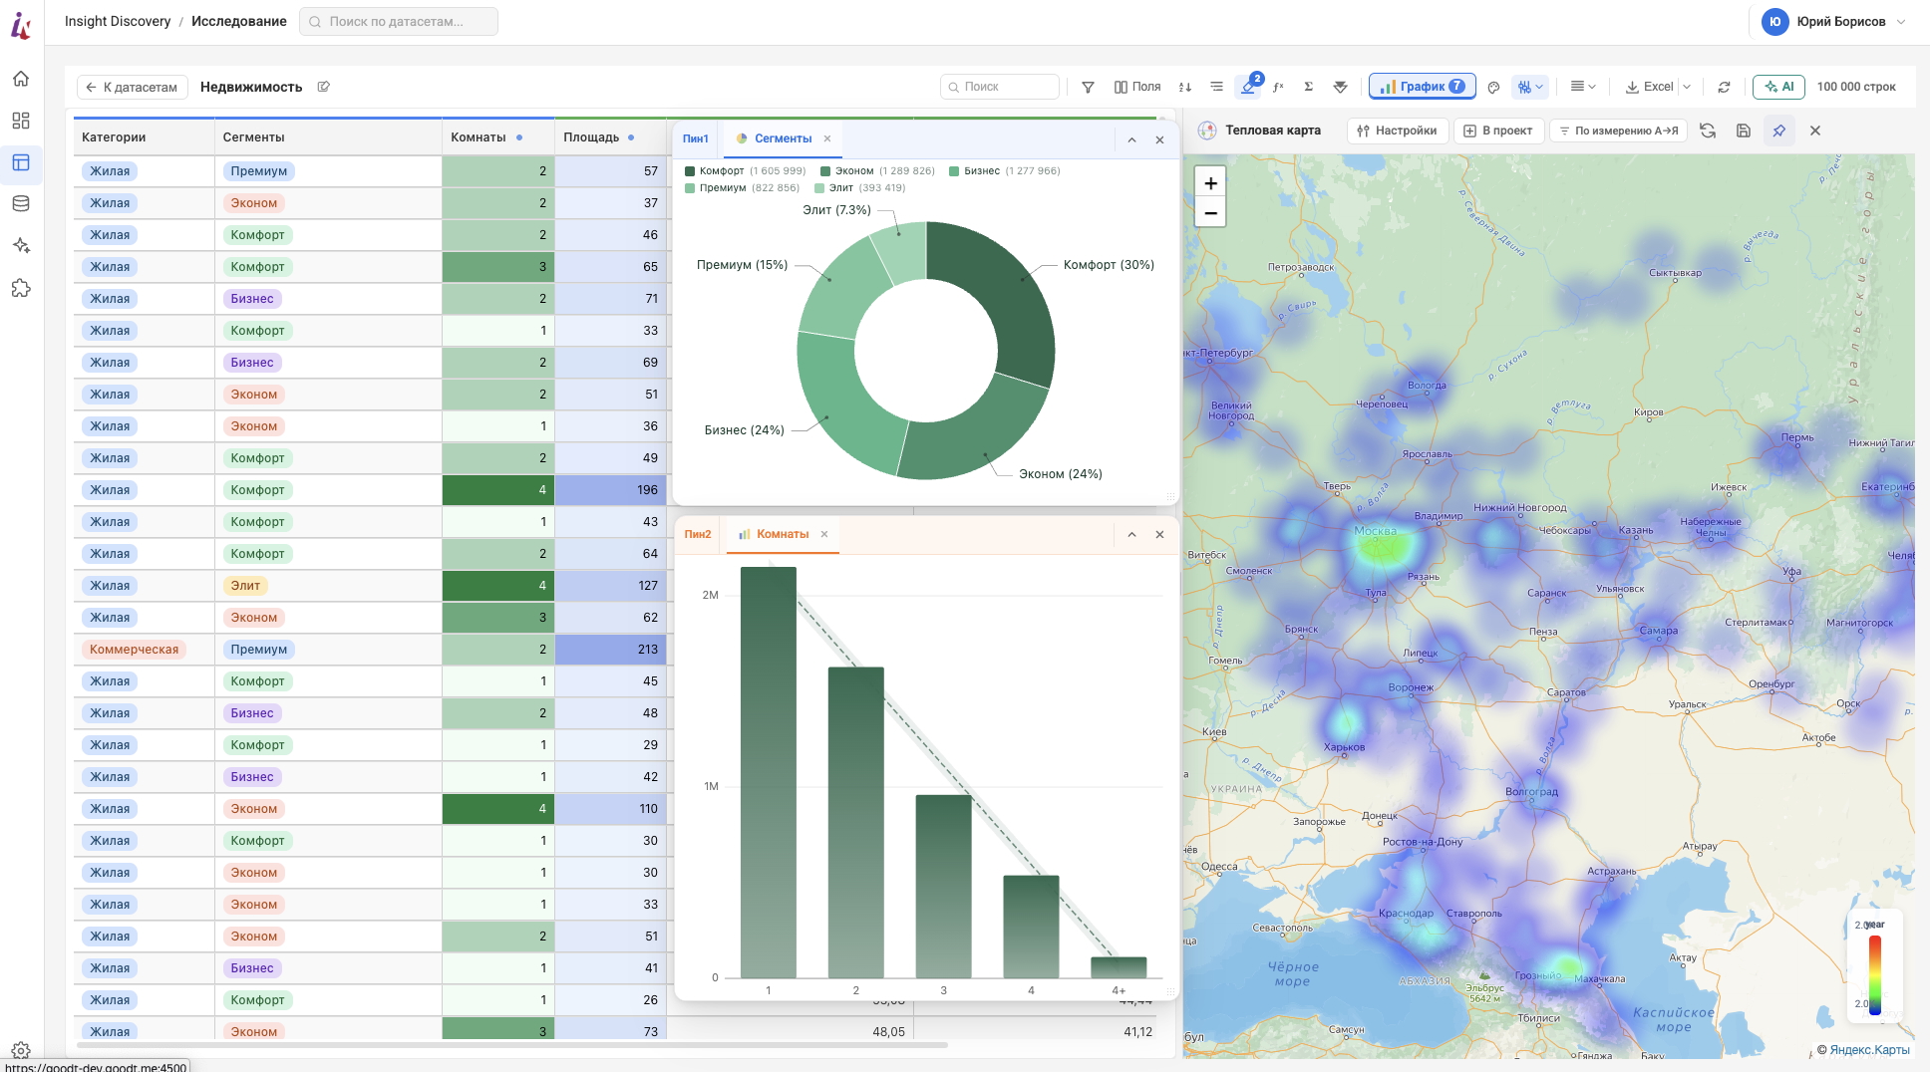Viewport: 1930px width, 1072px height.
Task: Select the Пин1 tab
Action: point(696,138)
